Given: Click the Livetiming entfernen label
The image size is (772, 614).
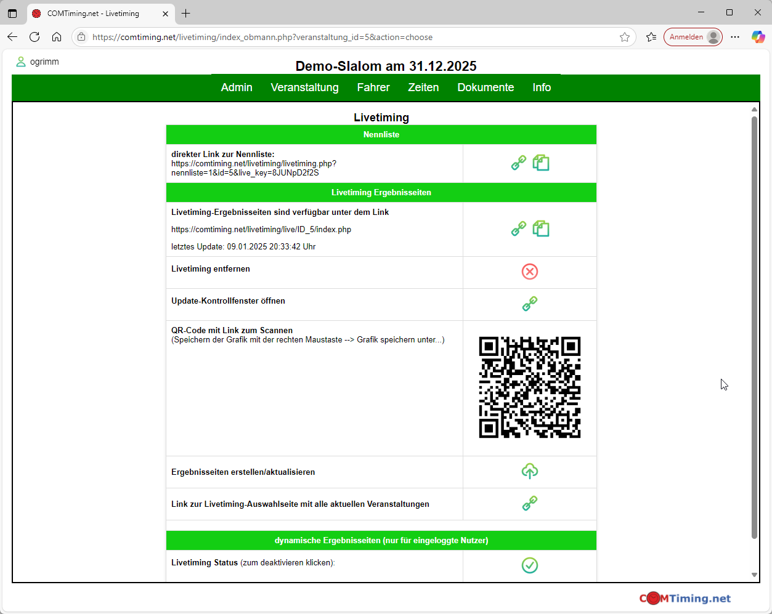Looking at the screenshot, I should (211, 269).
